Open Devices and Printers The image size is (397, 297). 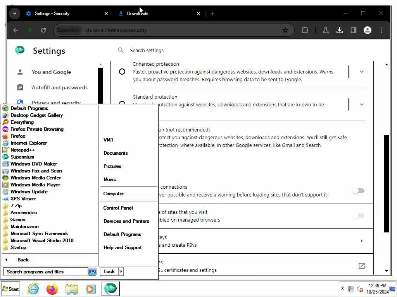pyautogui.click(x=126, y=221)
